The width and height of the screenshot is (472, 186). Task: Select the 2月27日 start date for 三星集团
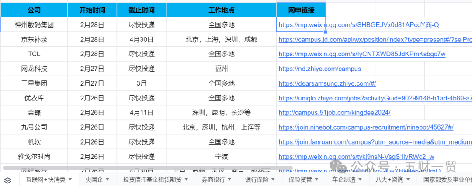click(x=92, y=83)
